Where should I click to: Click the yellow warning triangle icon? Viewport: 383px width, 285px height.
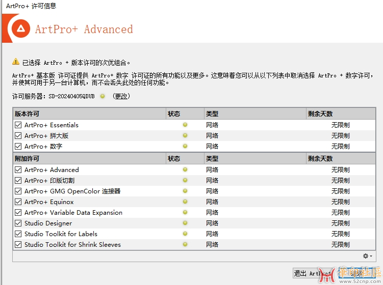(x=16, y=62)
